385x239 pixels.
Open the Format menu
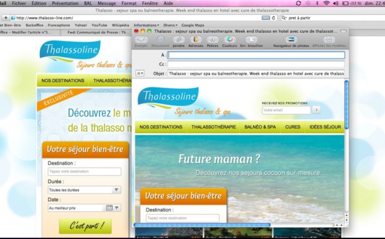coord(129,3)
